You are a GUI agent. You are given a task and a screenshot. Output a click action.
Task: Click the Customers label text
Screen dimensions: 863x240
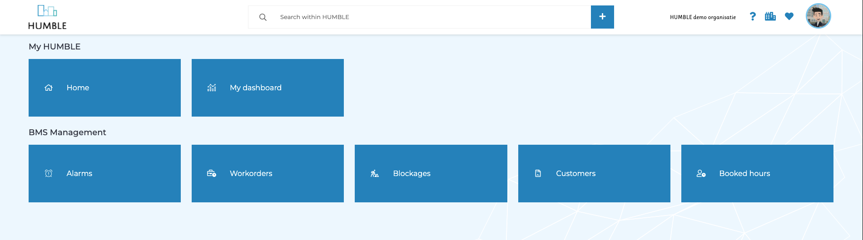(575, 173)
